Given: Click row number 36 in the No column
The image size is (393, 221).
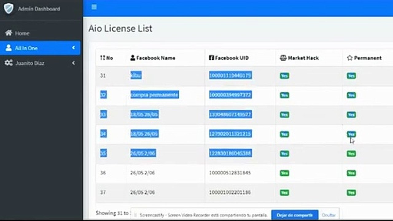Looking at the screenshot, I should 103,173.
